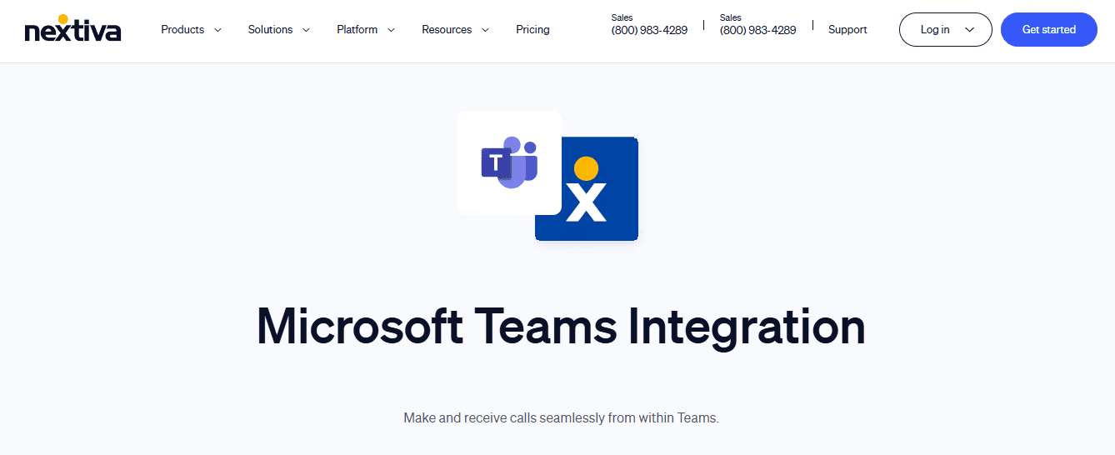Click the Microsoft Teams Integration heading
The image size is (1115, 455).
pos(561,327)
